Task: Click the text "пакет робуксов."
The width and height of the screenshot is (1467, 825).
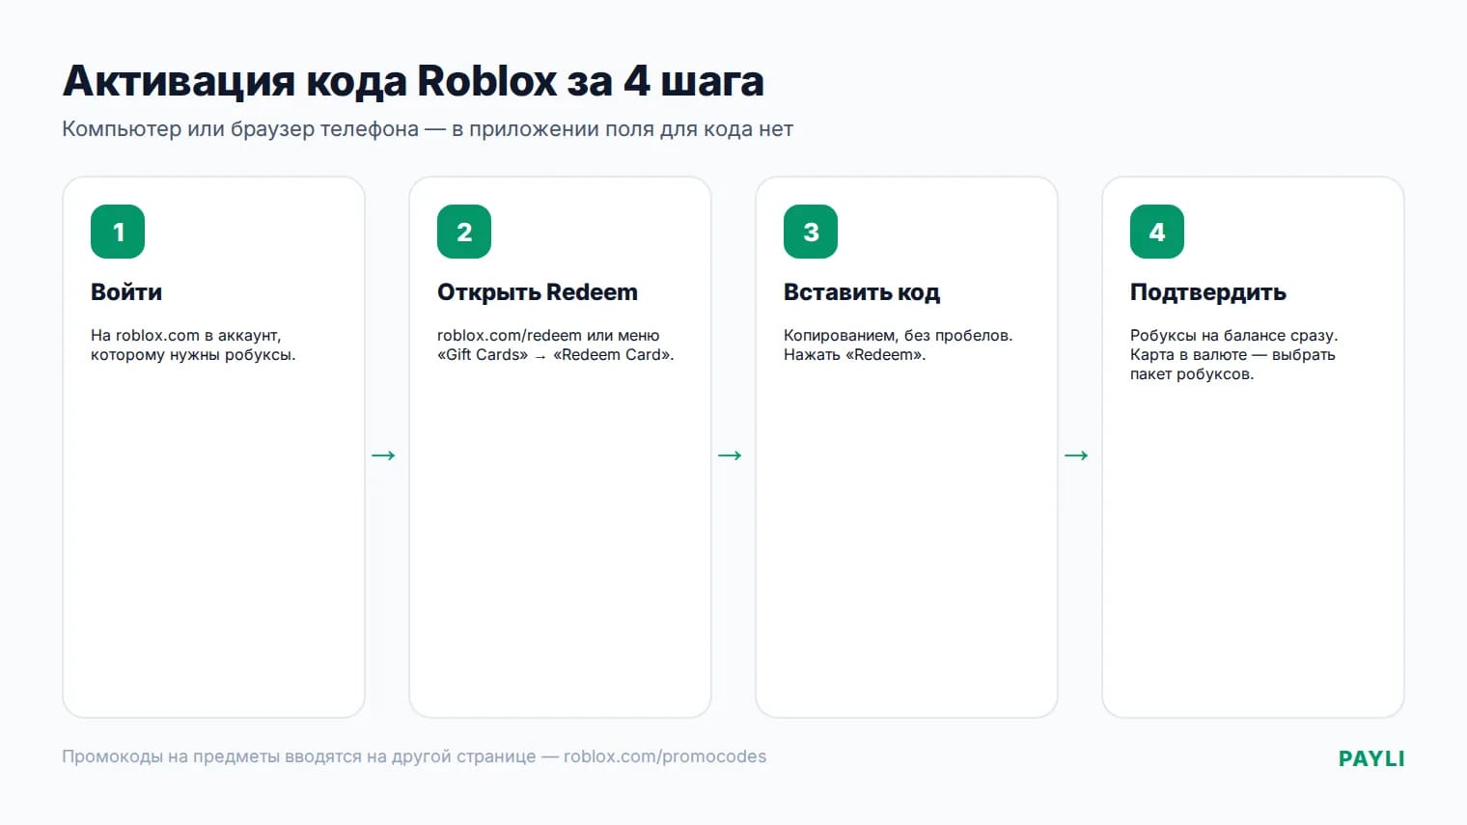Action: (1192, 374)
